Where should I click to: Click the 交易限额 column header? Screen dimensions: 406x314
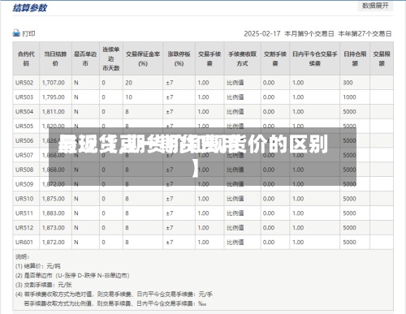pos(382,58)
